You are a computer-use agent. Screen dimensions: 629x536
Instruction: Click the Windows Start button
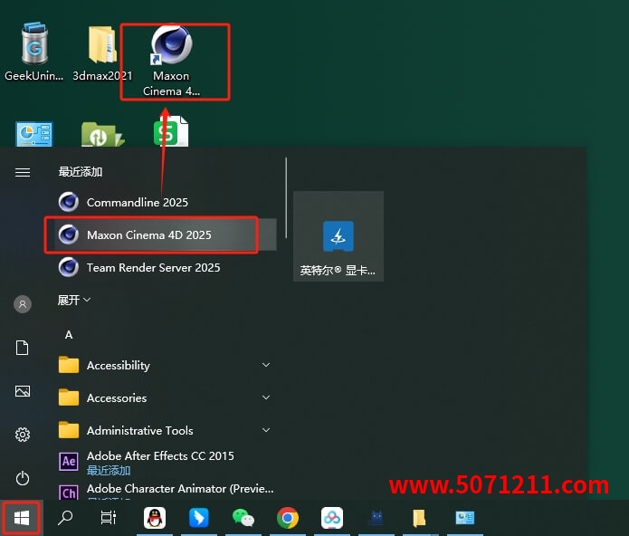click(x=22, y=518)
